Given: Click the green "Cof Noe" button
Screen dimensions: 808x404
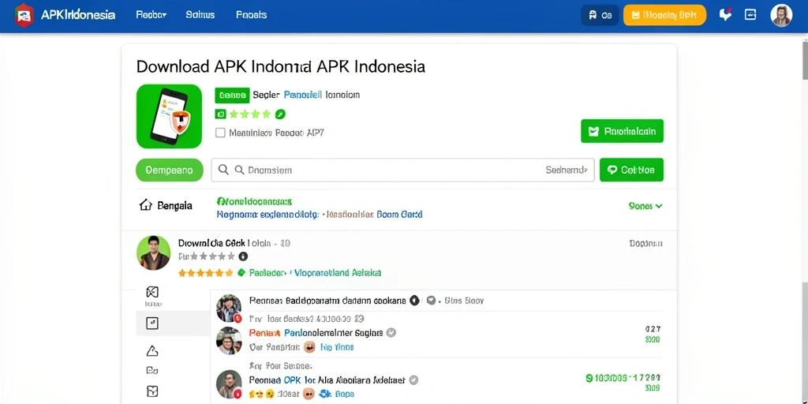Looking at the screenshot, I should tap(631, 170).
